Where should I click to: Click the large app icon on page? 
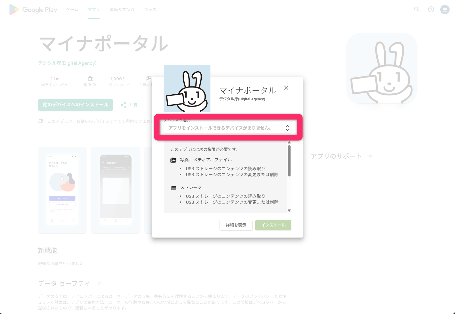pyautogui.click(x=382, y=68)
